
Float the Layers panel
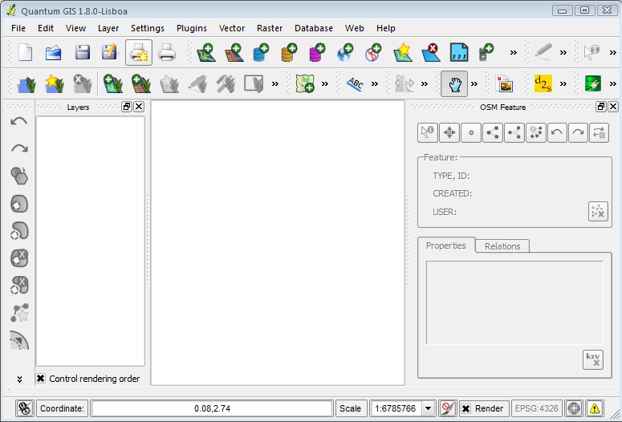click(x=127, y=107)
